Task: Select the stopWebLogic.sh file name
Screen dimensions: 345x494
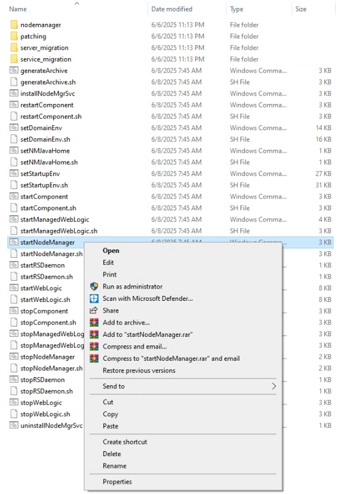Action: coord(45,415)
